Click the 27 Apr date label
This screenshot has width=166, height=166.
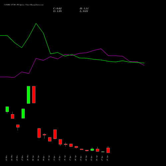point(102,158)
